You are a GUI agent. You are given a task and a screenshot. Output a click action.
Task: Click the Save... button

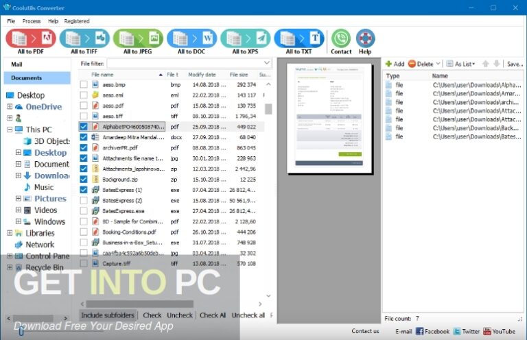(x=515, y=64)
